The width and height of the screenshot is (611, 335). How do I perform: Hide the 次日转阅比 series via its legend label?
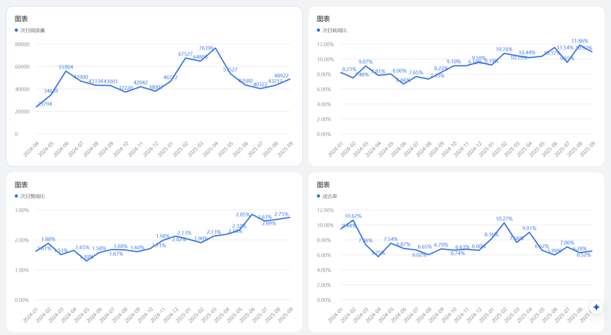pos(334,31)
